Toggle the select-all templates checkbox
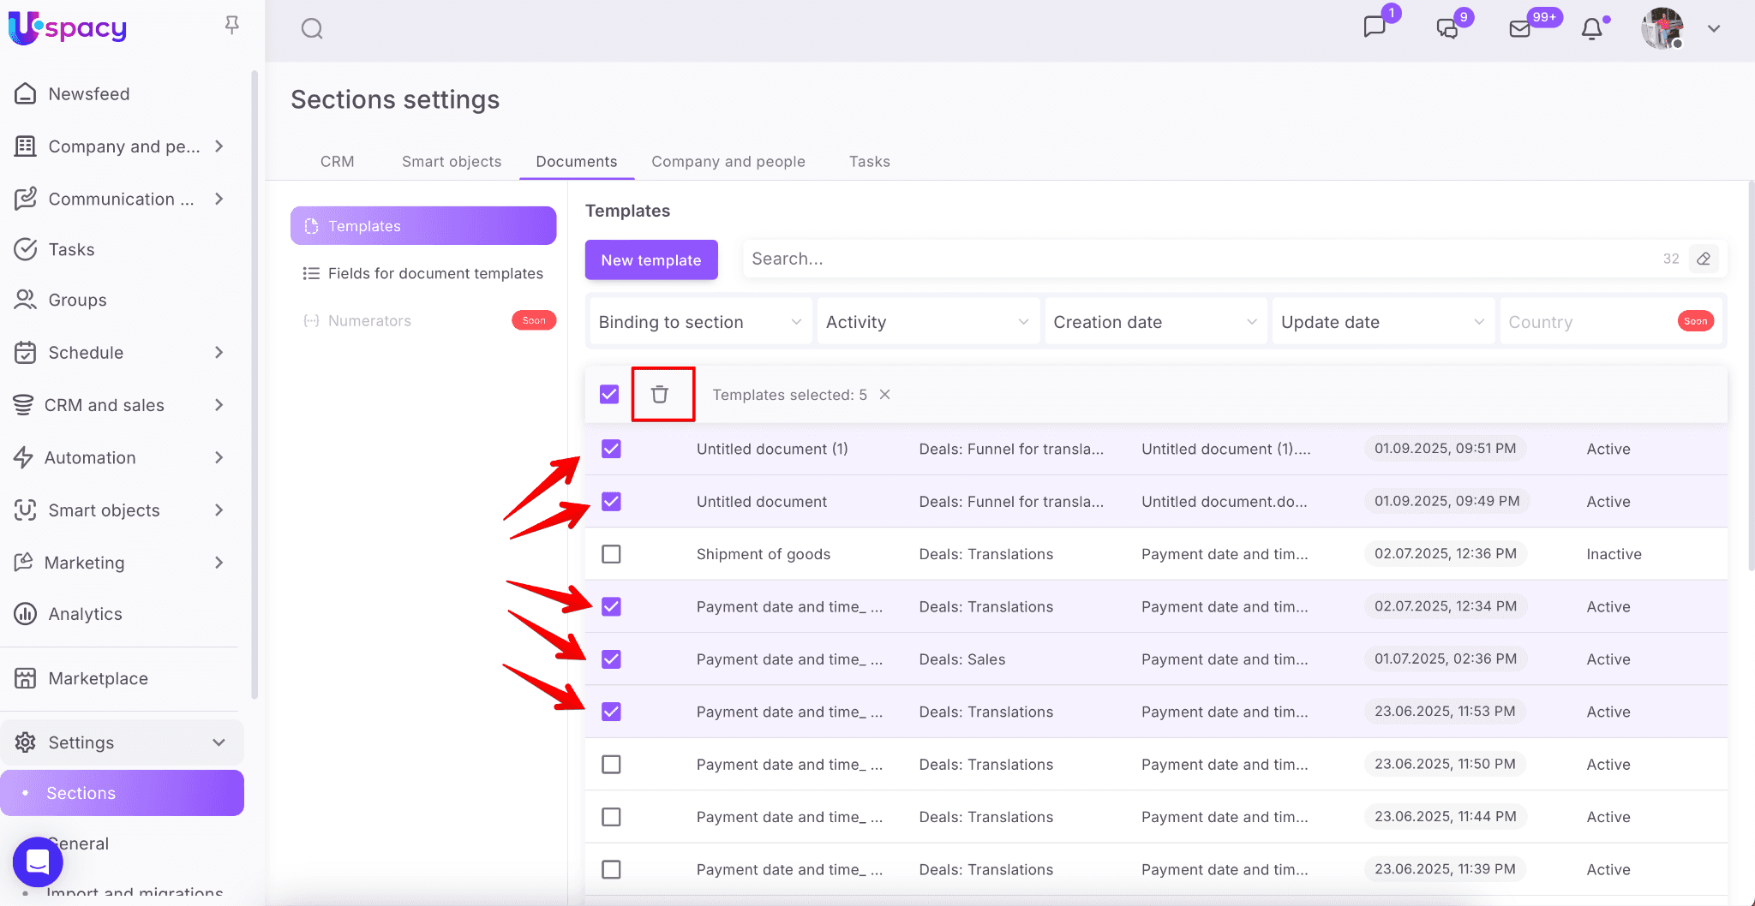1755x906 pixels. click(x=609, y=394)
